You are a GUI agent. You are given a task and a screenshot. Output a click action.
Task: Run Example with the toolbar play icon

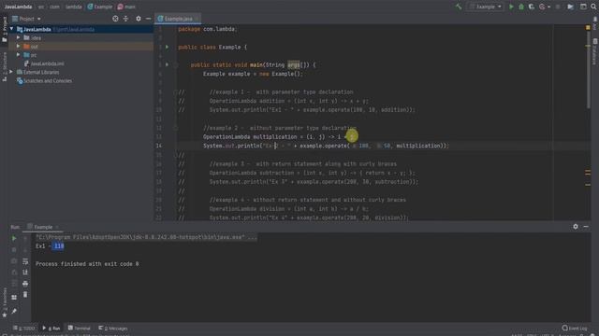tap(511, 7)
